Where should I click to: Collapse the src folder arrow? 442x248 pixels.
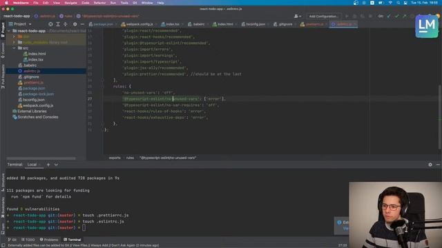pyautogui.click(x=14, y=48)
